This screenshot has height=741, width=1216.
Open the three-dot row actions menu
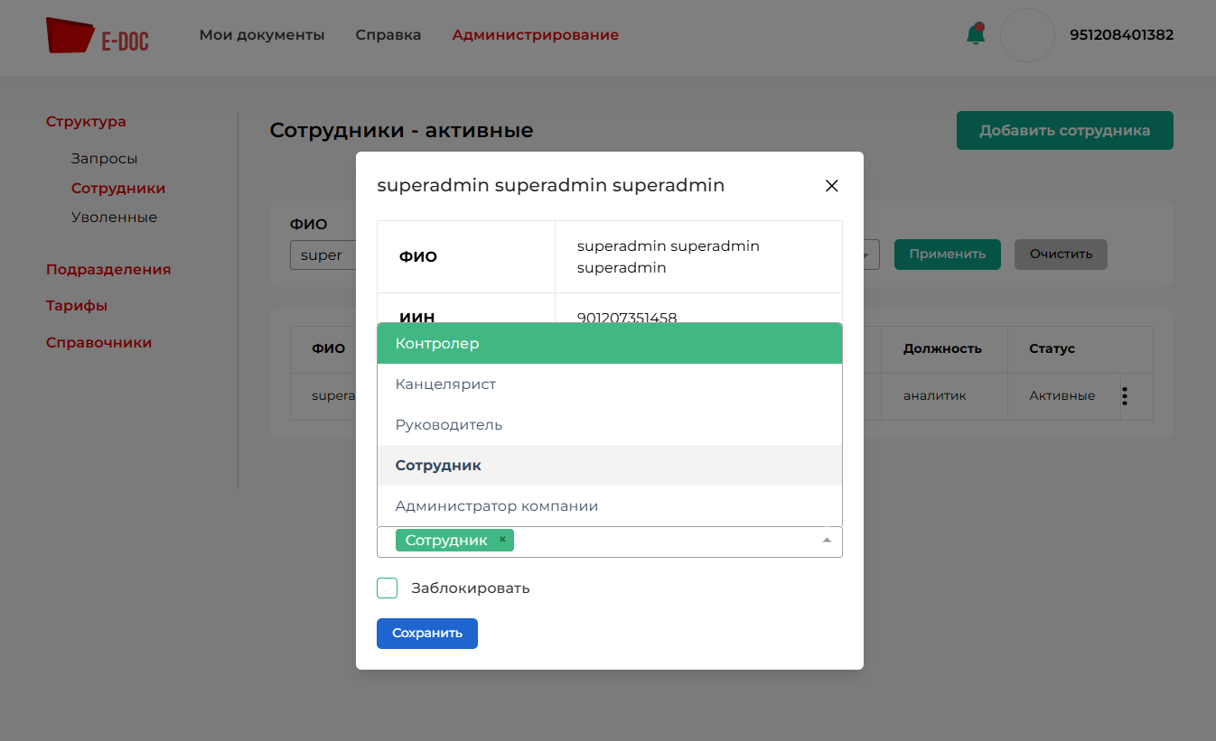(x=1125, y=396)
